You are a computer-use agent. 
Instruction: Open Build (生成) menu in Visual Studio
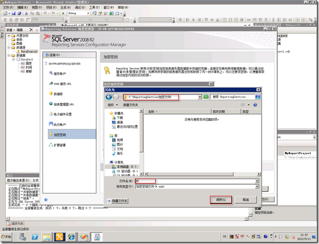[x=65, y=7]
